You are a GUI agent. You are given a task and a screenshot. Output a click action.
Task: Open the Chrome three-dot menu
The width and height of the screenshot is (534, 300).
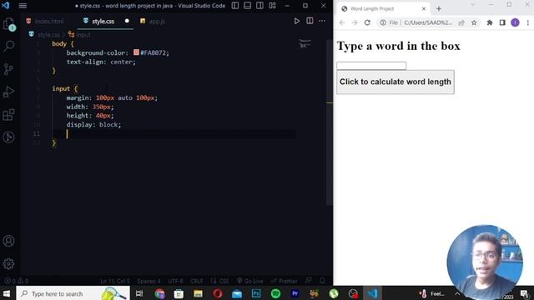[x=528, y=22]
